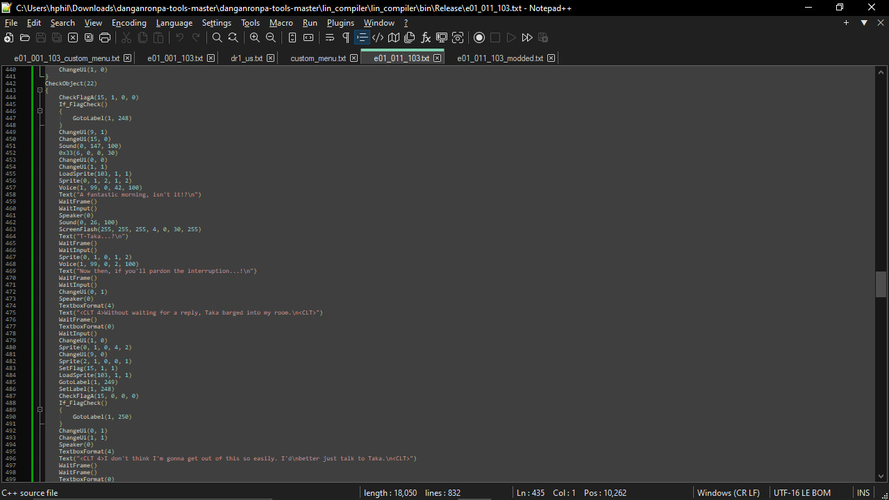Zoom in on the text
The height and width of the screenshot is (500, 889).
(x=254, y=37)
